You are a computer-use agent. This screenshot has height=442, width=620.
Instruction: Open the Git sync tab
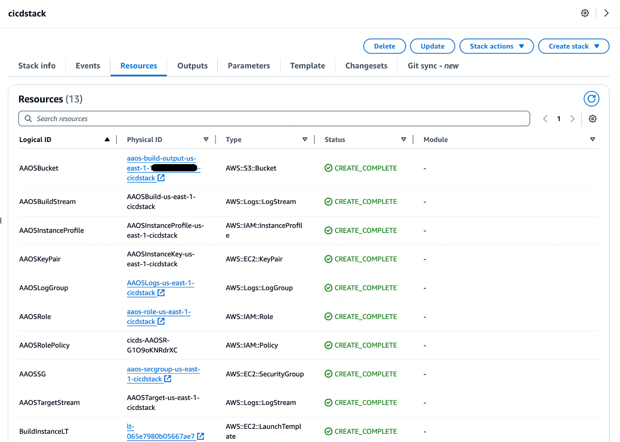(433, 65)
